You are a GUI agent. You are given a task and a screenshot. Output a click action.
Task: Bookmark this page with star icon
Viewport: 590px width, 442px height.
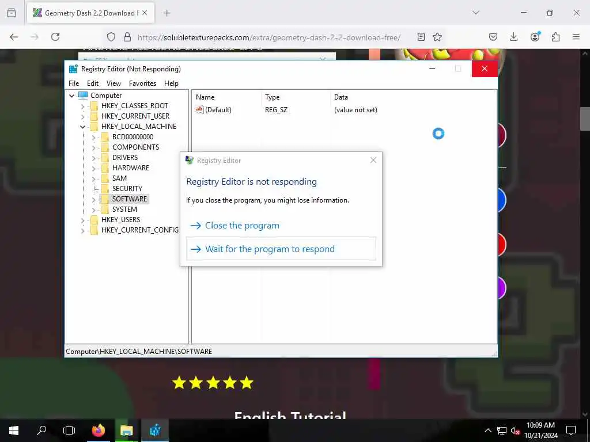point(437,37)
